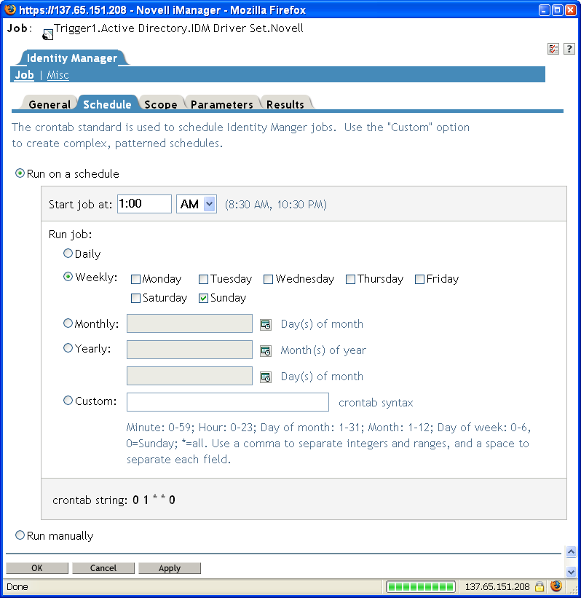The width and height of the screenshot is (581, 598).
Task: Select Run manually option
Action: coord(20,535)
